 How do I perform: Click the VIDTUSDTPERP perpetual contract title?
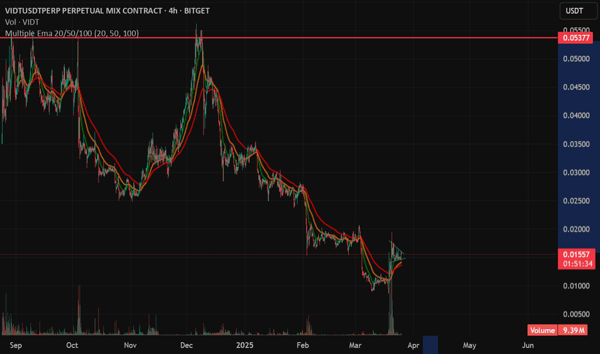click(x=107, y=11)
